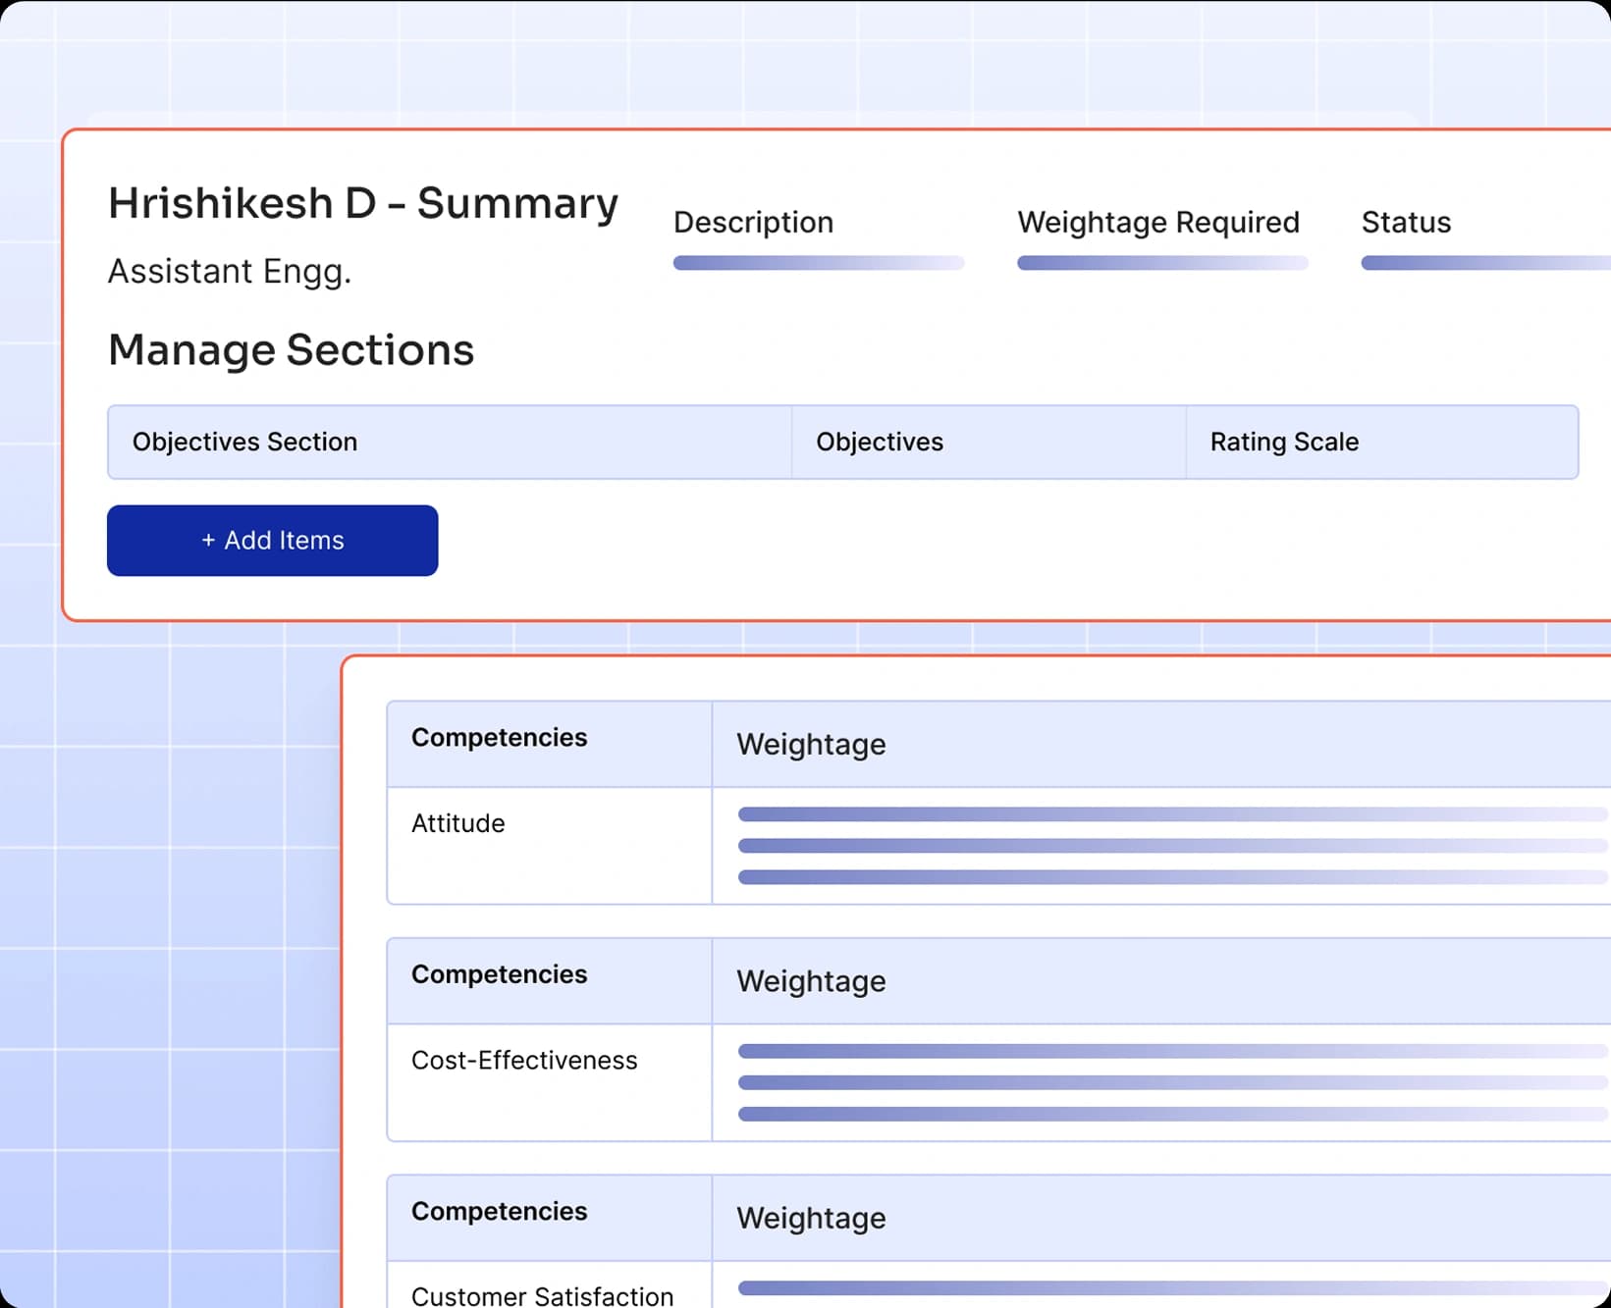1611x1308 pixels.
Task: Click the Assistant Engg. subtitle
Action: click(230, 272)
